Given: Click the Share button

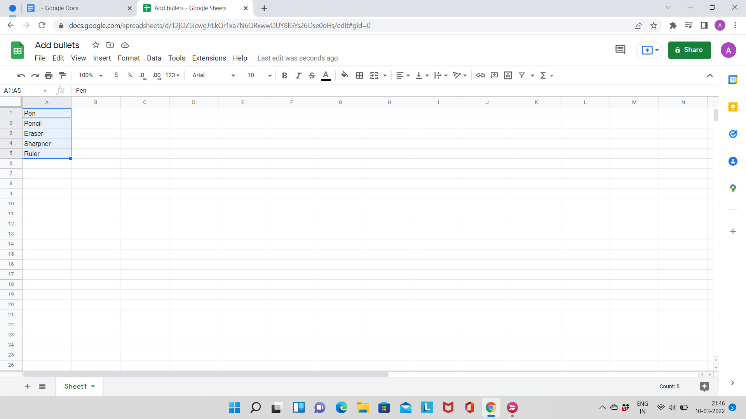Looking at the screenshot, I should coord(690,50).
